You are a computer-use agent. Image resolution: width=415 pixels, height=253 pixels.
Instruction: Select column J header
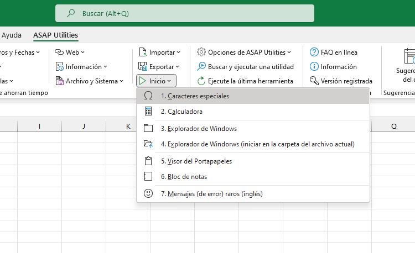pyautogui.click(x=84, y=126)
